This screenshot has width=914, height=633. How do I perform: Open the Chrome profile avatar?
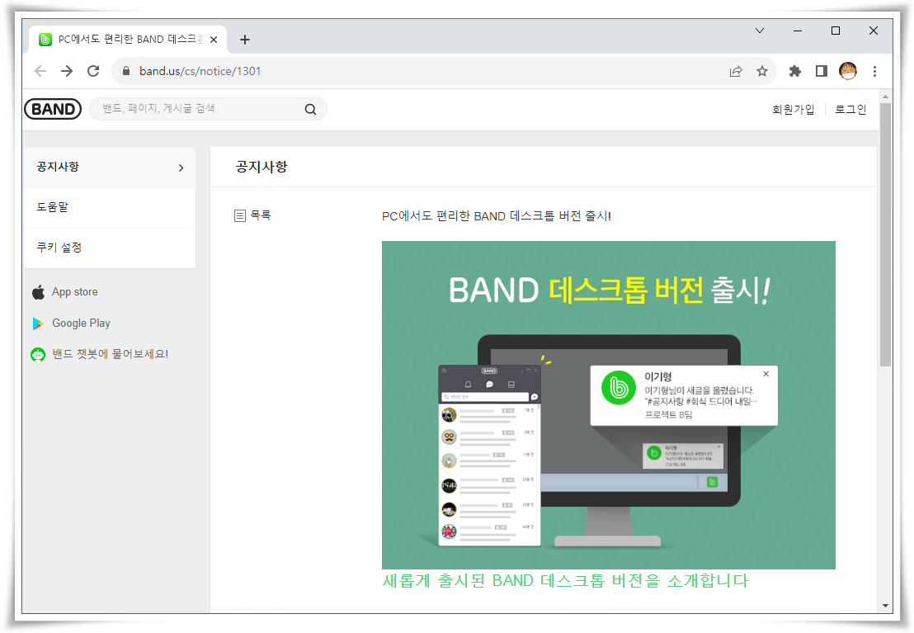point(848,71)
